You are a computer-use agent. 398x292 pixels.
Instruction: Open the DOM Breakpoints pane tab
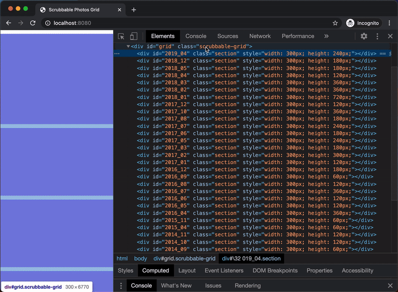275,271
